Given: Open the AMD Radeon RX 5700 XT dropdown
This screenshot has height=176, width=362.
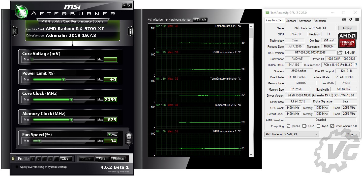Looking at the screenshot, I should click(x=292, y=134).
